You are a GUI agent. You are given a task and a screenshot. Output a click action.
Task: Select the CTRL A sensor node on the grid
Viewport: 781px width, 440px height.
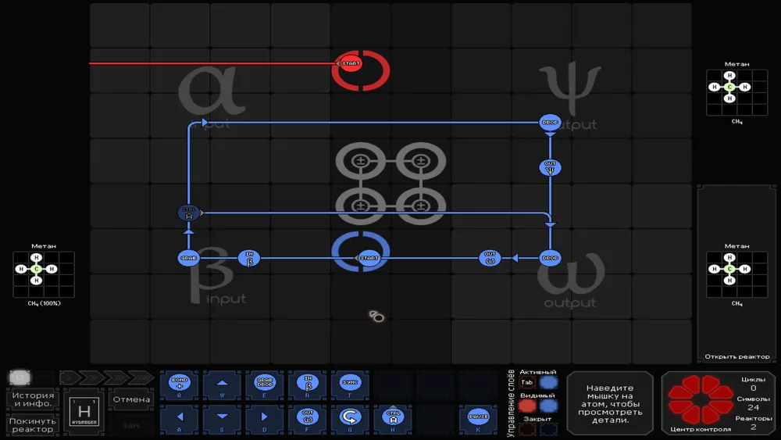click(x=189, y=213)
